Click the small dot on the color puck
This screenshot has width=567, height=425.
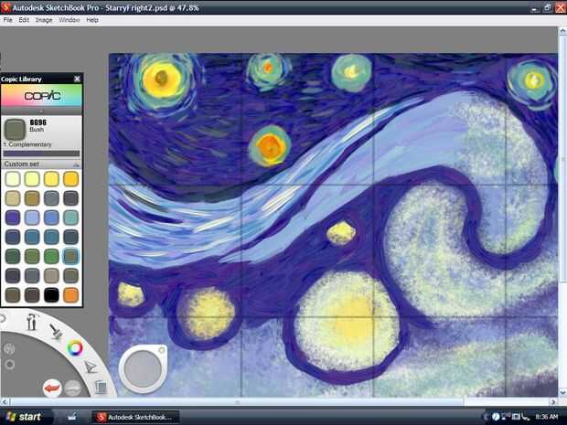point(161,350)
